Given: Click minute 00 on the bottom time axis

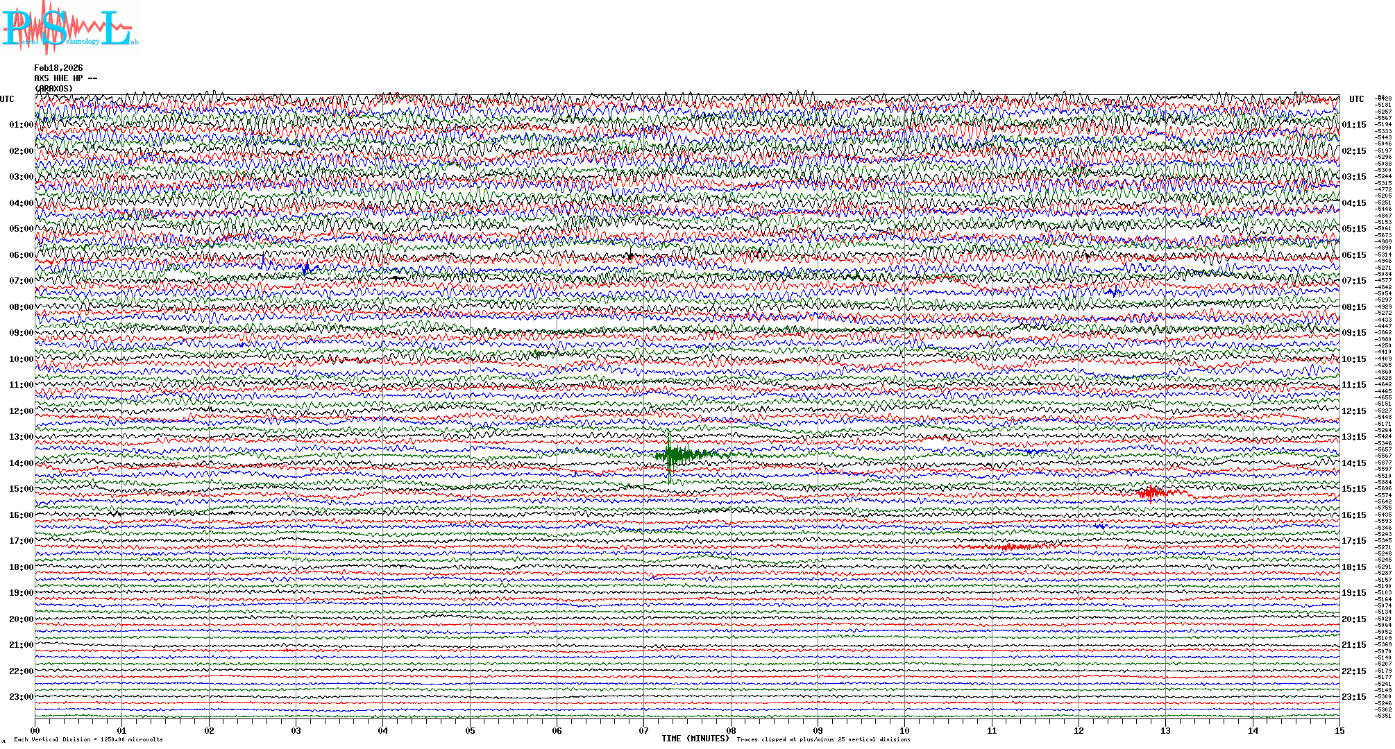Looking at the screenshot, I should point(35,730).
